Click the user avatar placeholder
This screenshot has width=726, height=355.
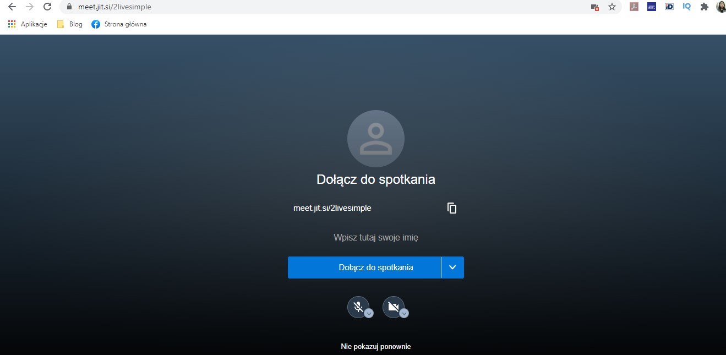375,139
